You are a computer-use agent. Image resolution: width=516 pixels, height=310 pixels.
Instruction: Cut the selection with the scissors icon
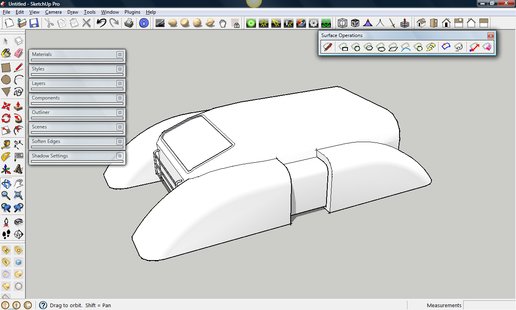coord(49,23)
